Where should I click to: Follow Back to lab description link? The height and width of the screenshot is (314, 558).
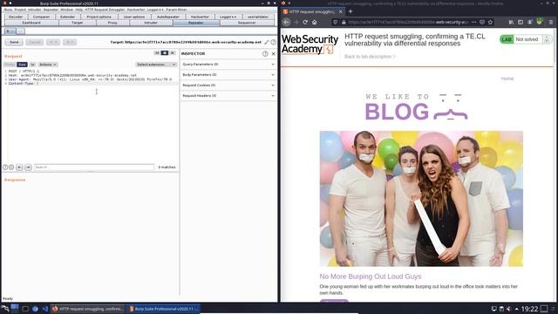pyautogui.click(x=370, y=57)
